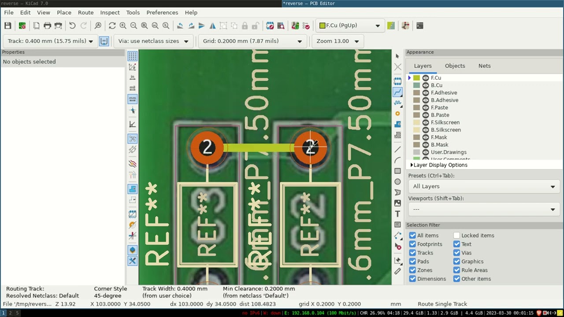Switch to the Nets tab
Screen dimensions: 564x317
[484, 66]
